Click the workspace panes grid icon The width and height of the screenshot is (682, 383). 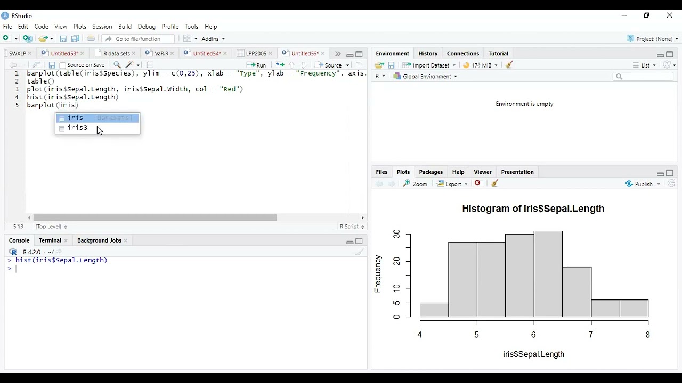coord(187,38)
